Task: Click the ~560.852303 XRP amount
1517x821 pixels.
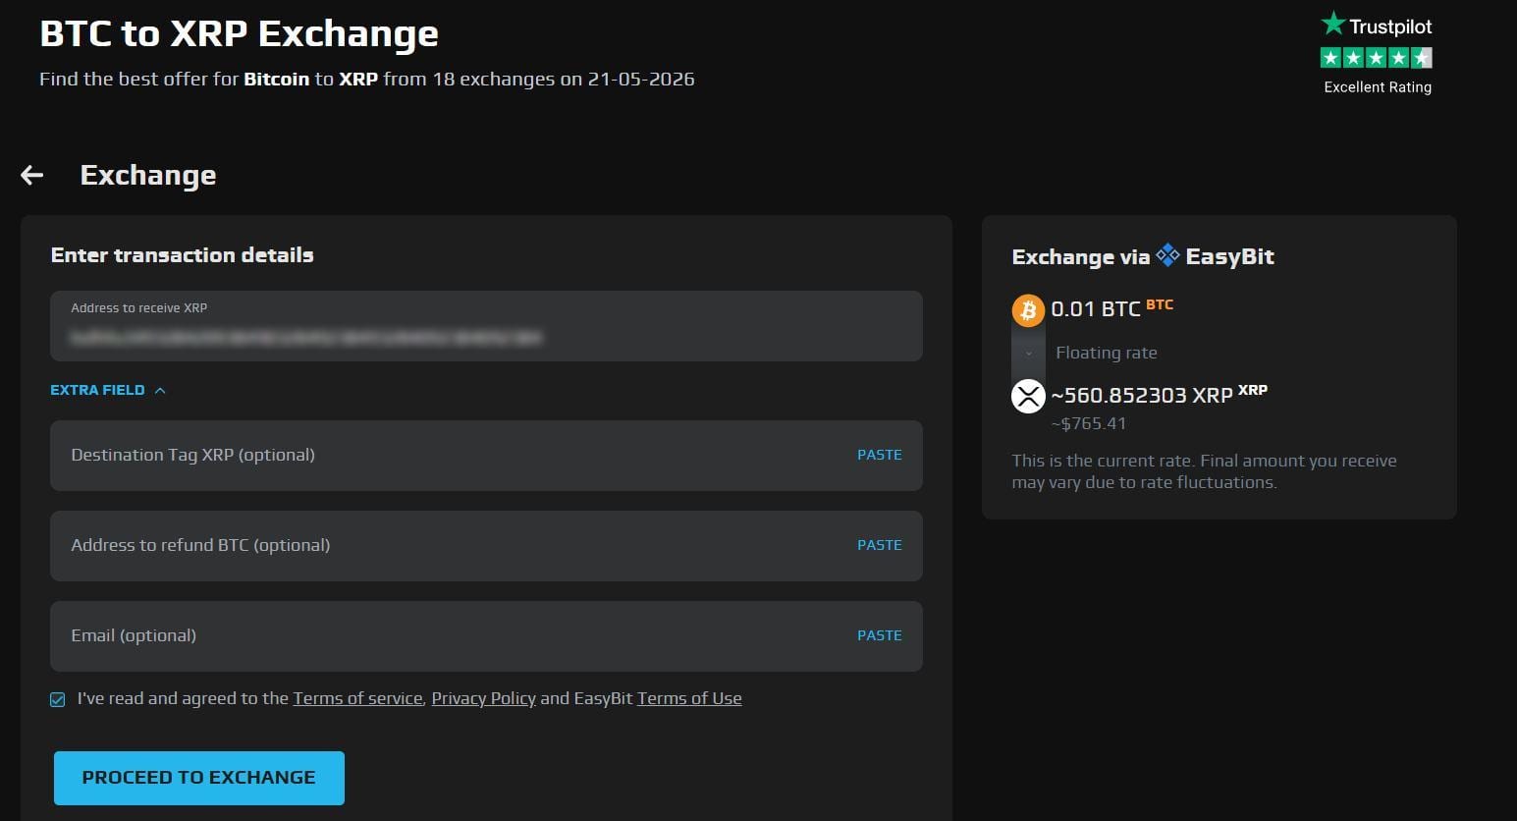Action: click(x=1141, y=396)
